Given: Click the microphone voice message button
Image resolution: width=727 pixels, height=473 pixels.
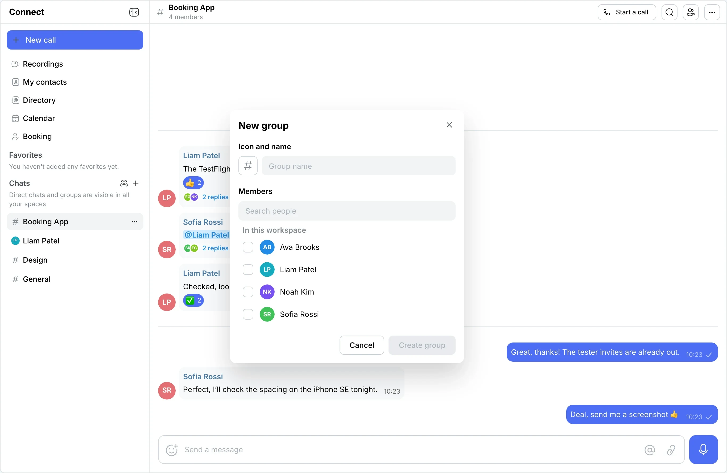Looking at the screenshot, I should tap(703, 450).
